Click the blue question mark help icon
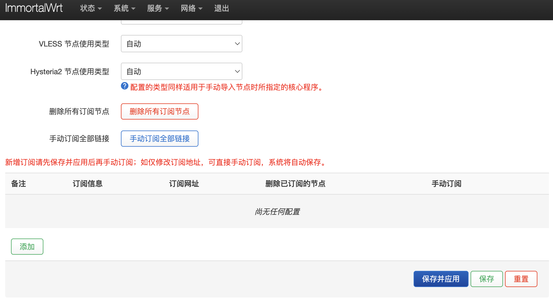Image resolution: width=553 pixels, height=298 pixels. click(125, 86)
